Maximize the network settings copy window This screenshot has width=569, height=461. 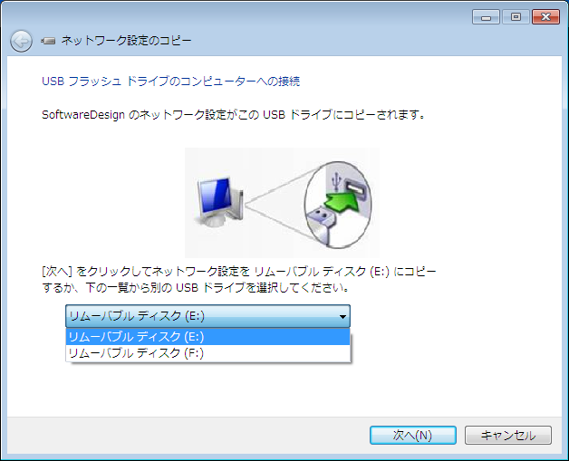click(516, 17)
